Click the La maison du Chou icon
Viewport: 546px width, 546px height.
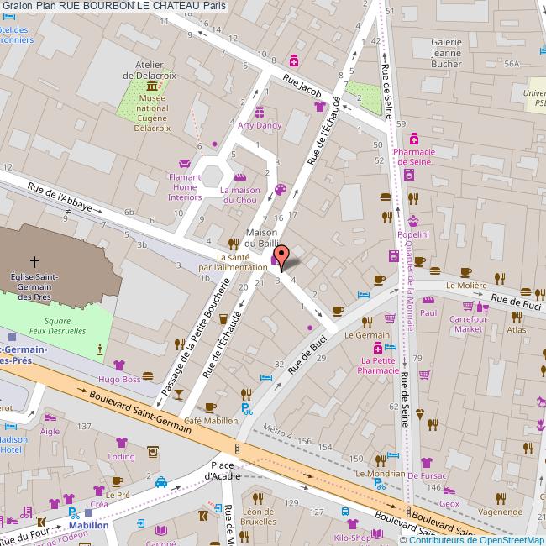click(240, 177)
